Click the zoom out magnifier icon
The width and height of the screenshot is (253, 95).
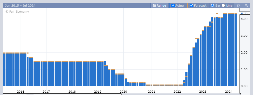tap(246, 6)
